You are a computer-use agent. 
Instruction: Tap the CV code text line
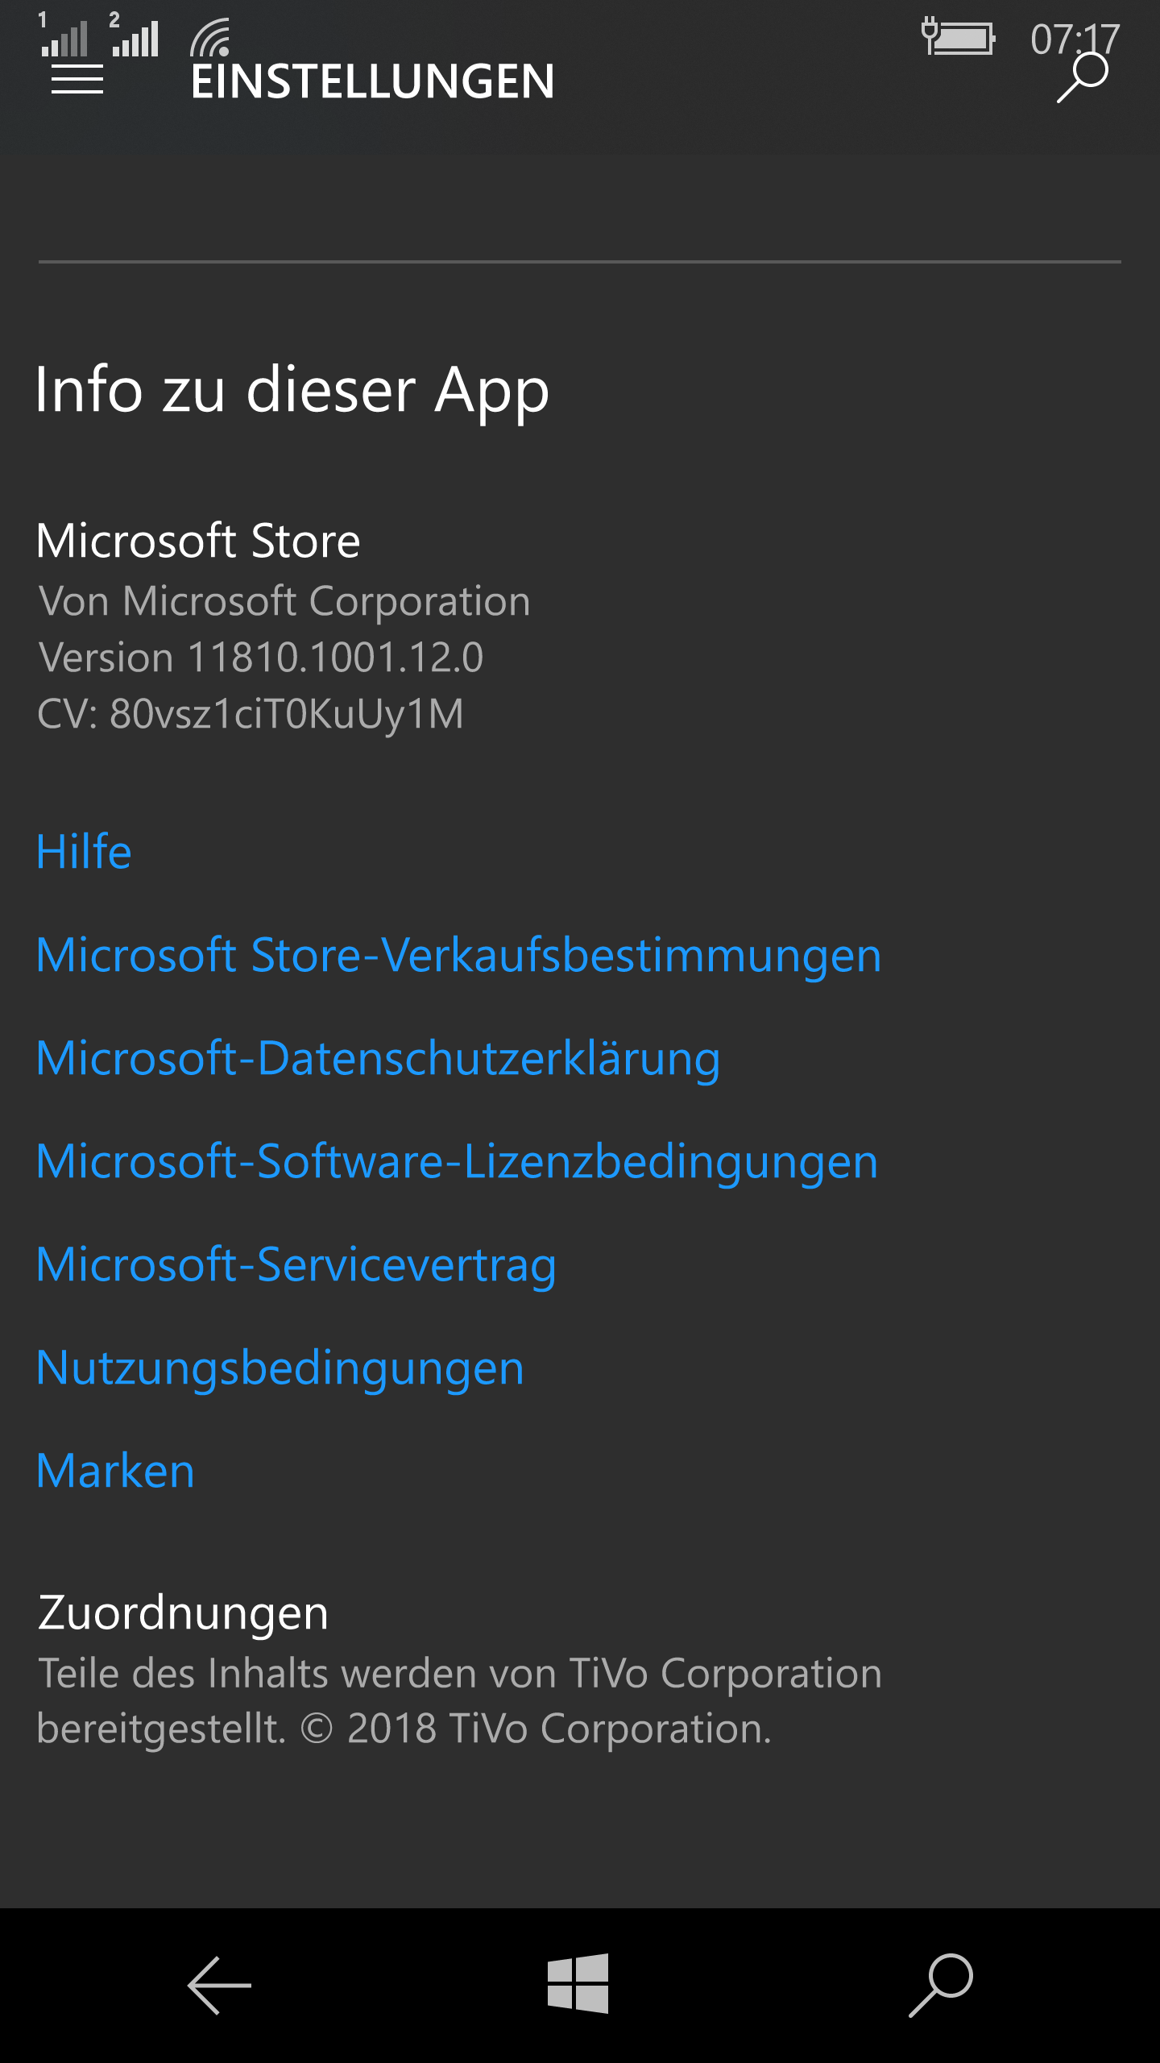[x=251, y=714]
